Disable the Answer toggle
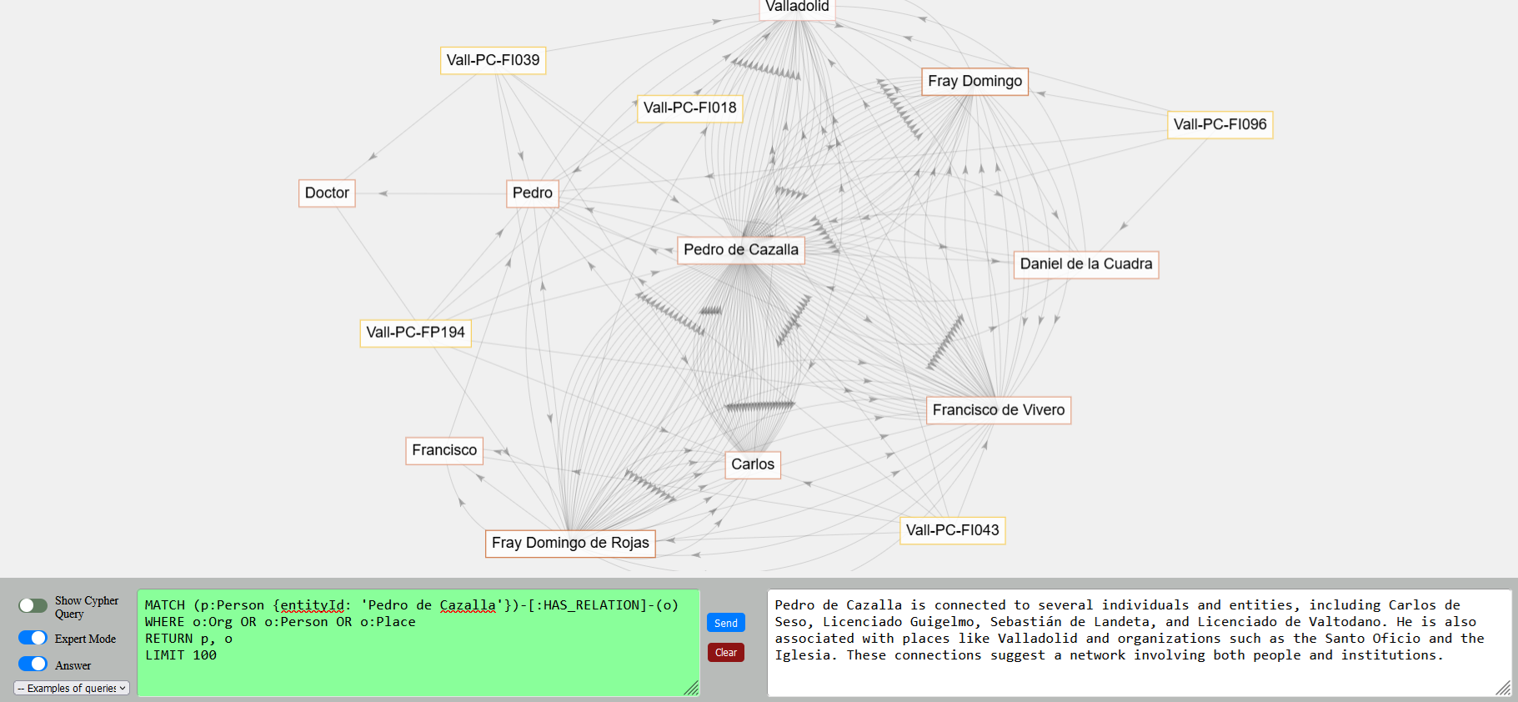Screen dimensions: 1518x702 pos(33,664)
